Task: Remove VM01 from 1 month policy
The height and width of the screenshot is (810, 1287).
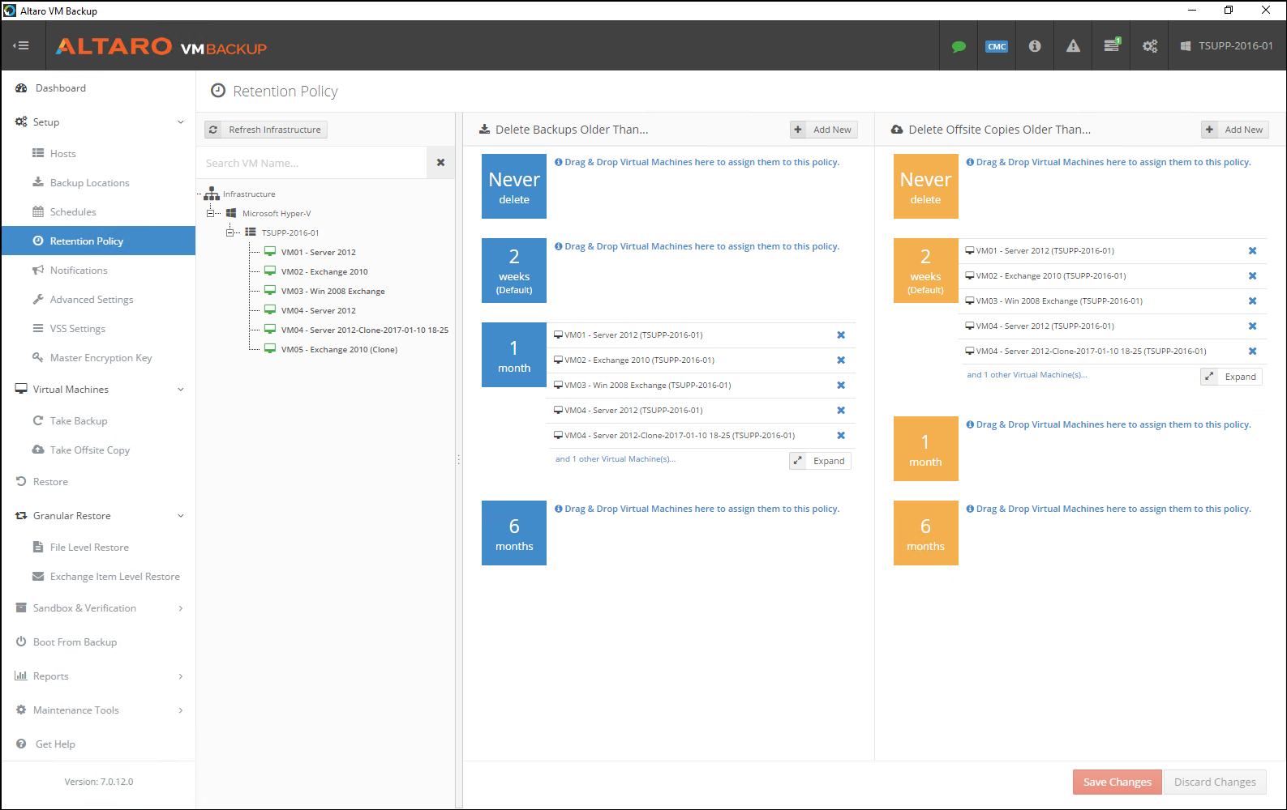Action: [x=841, y=335]
